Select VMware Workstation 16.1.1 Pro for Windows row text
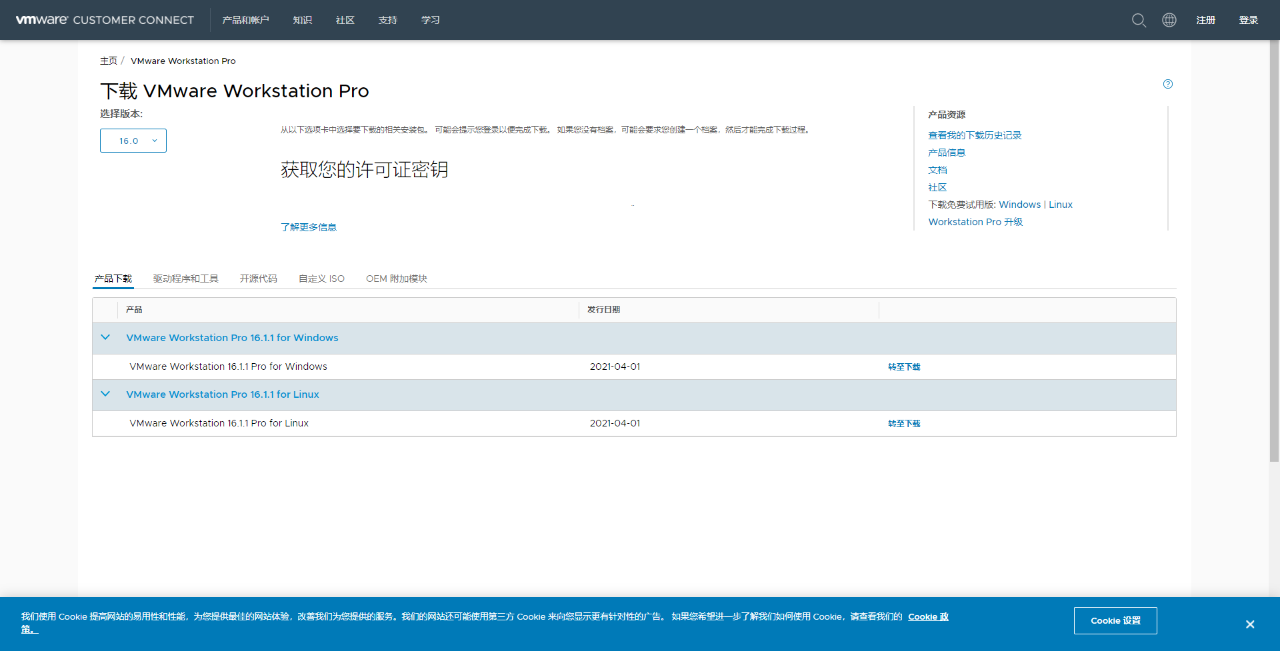The image size is (1280, 651). (228, 366)
